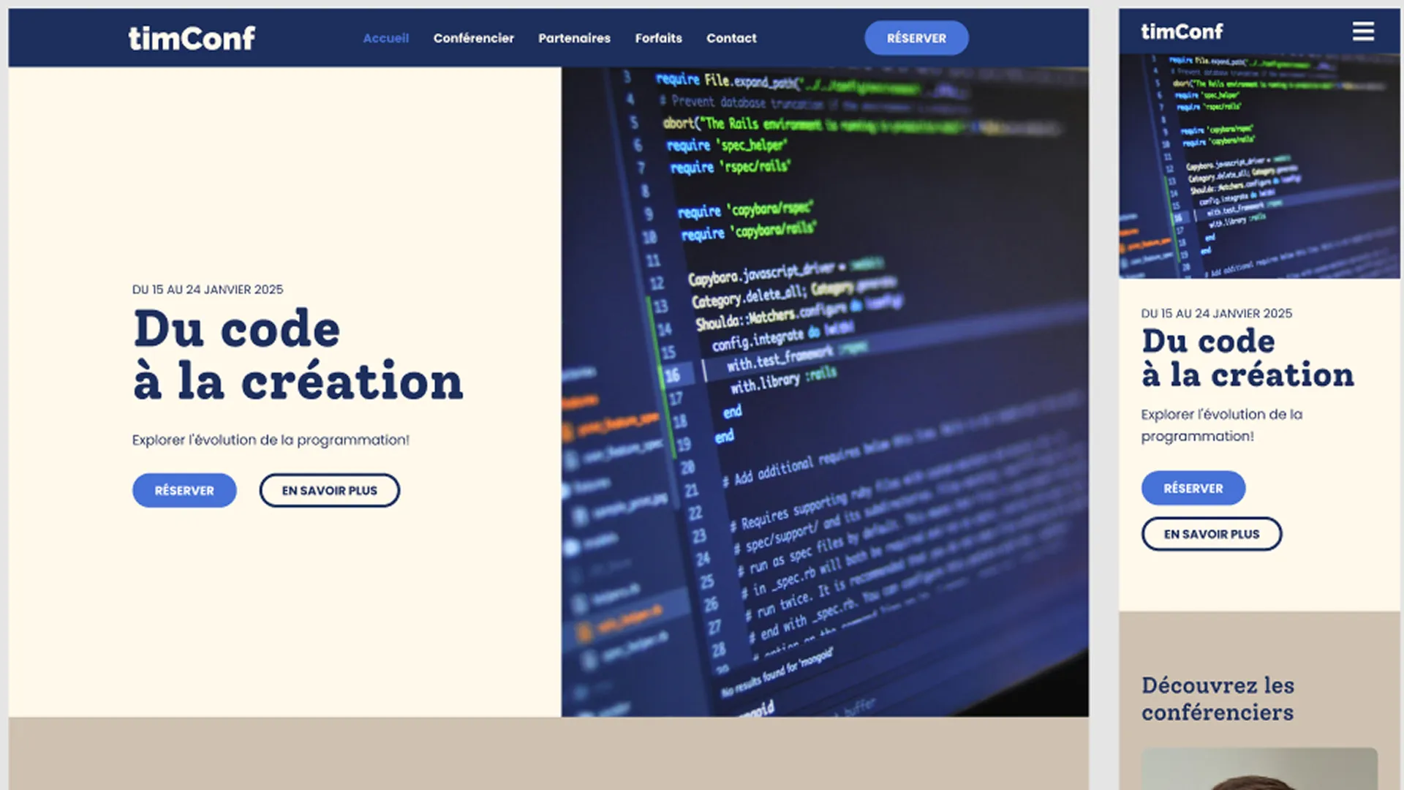Click the timConf logo in mobile preview
Screen dimensions: 1404x790
click(x=1182, y=31)
